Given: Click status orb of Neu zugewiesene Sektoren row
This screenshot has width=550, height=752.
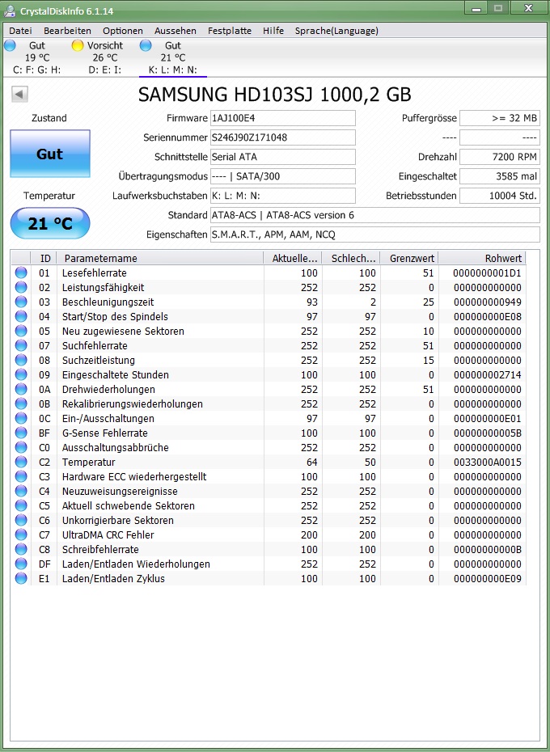Looking at the screenshot, I should (21, 331).
